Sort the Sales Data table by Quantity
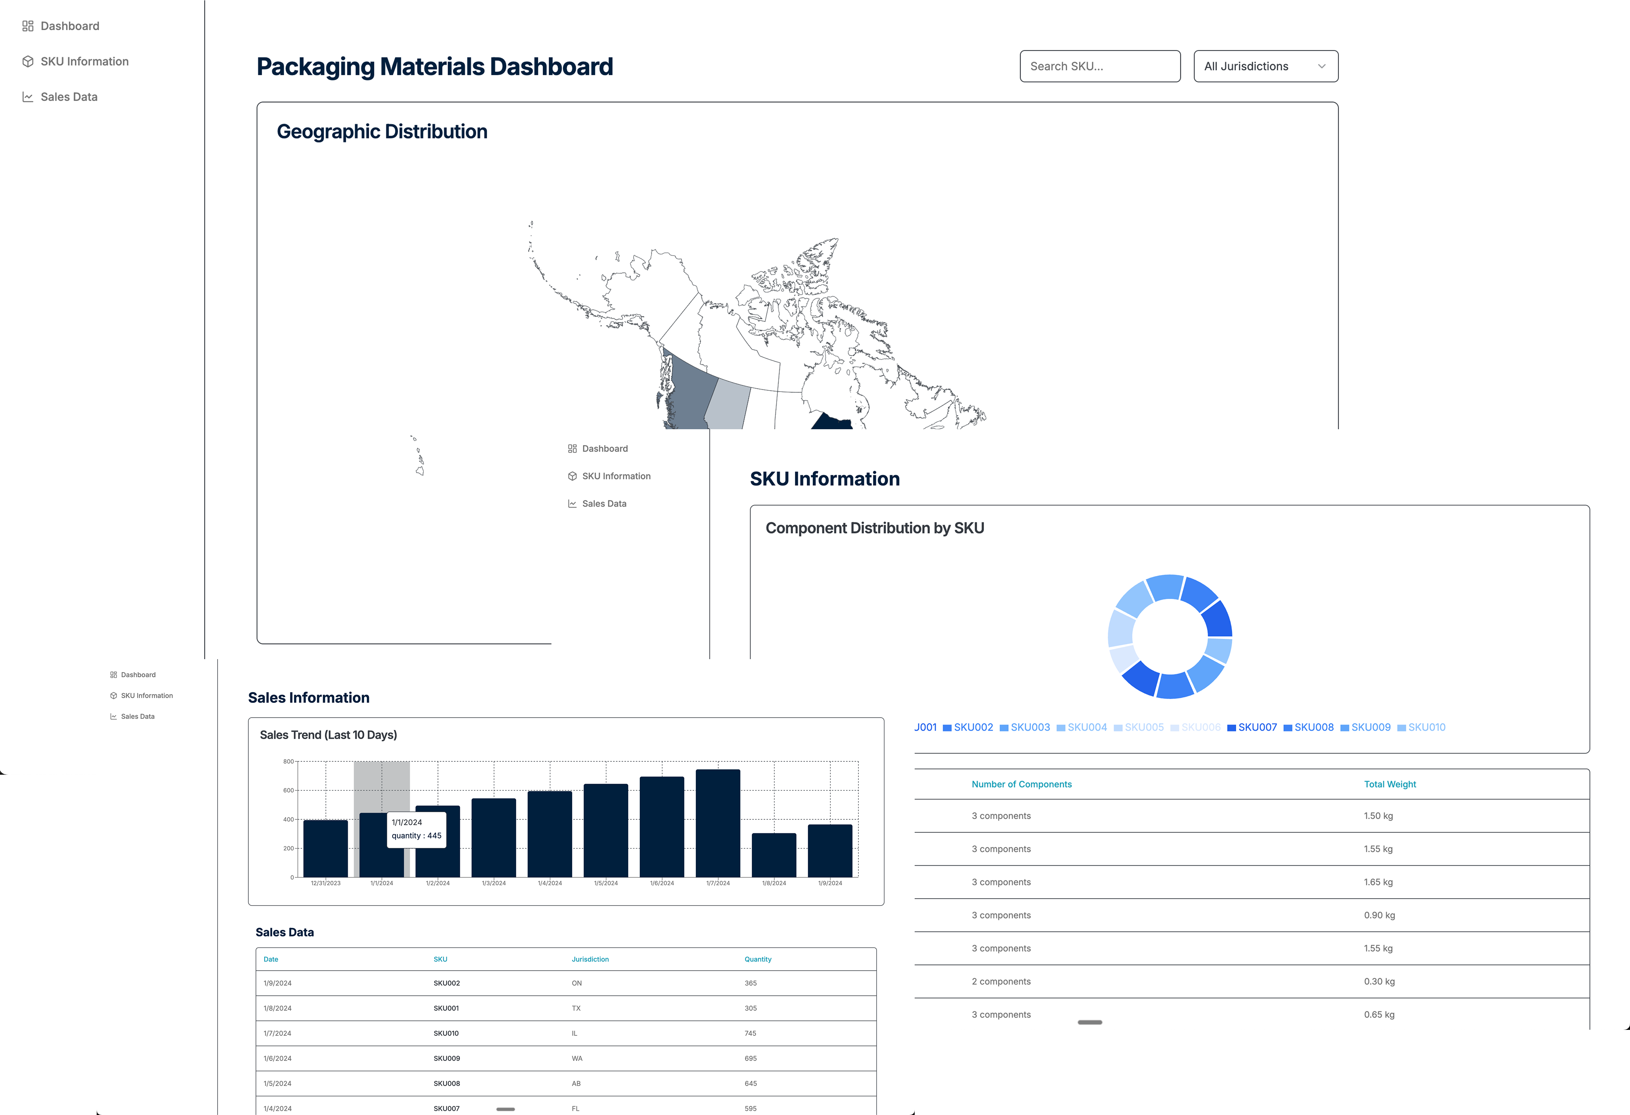This screenshot has width=1630, height=1115. (x=758, y=959)
